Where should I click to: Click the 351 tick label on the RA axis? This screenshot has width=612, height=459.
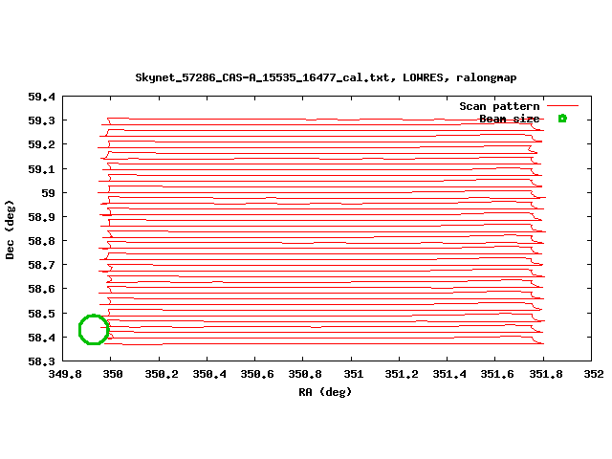tap(353, 375)
